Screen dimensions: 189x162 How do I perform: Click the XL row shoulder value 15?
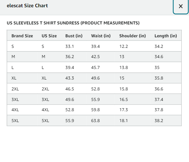tap(122, 78)
